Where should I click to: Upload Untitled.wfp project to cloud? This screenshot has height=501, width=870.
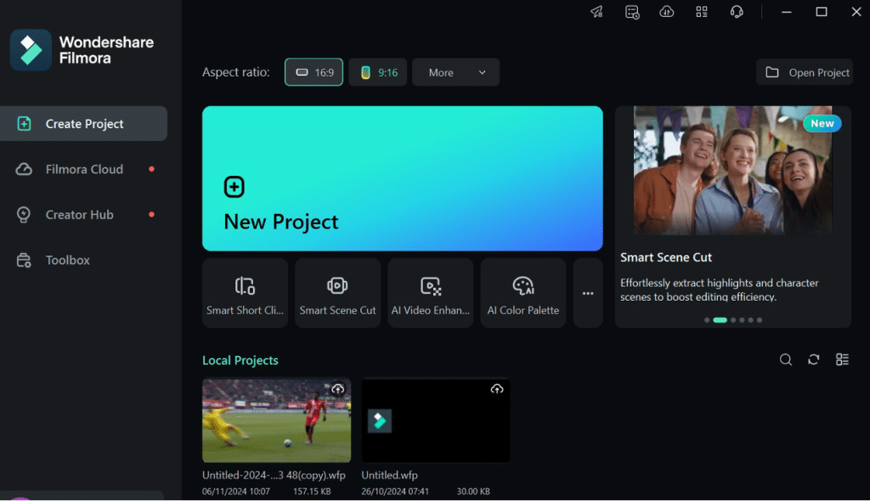(497, 389)
